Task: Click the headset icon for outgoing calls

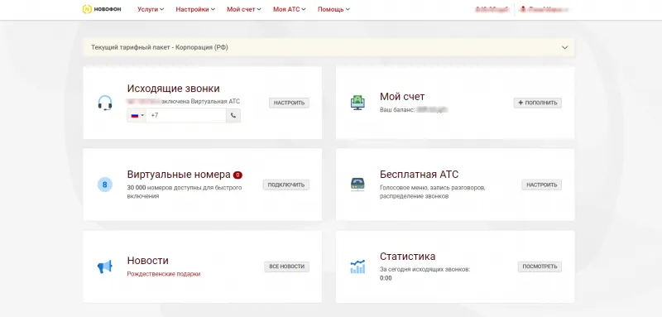Action: pos(105,103)
